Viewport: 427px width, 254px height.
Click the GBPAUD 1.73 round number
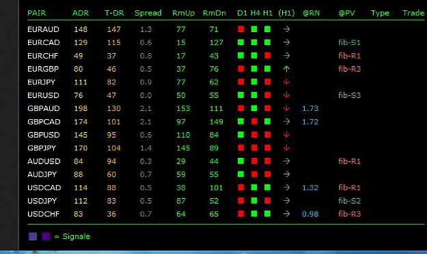pyautogui.click(x=310, y=108)
